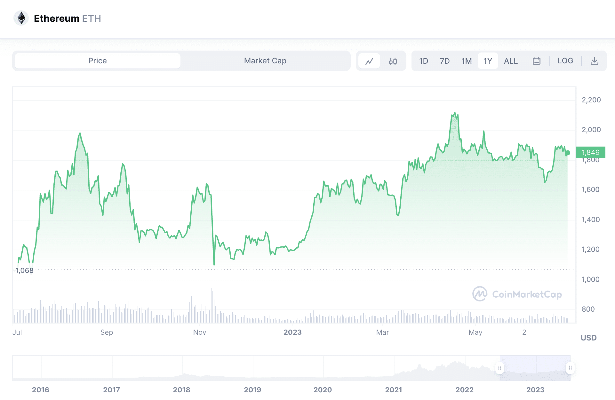Image resolution: width=615 pixels, height=400 pixels.
Task: Click the Sep x-axis label
Action: tap(107, 332)
